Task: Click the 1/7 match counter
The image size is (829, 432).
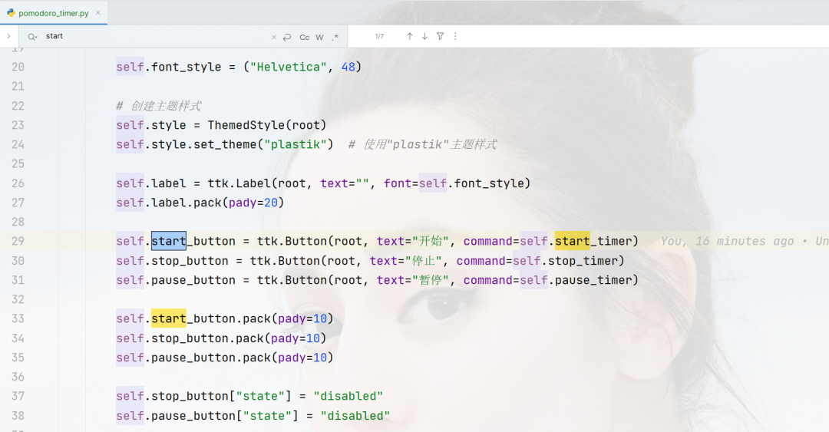Action: click(379, 37)
